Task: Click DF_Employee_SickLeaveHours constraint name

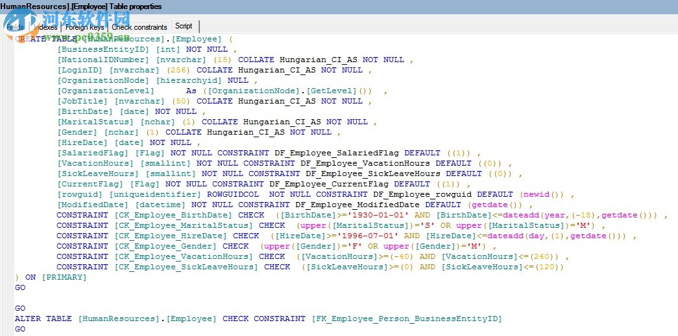Action: (x=373, y=174)
